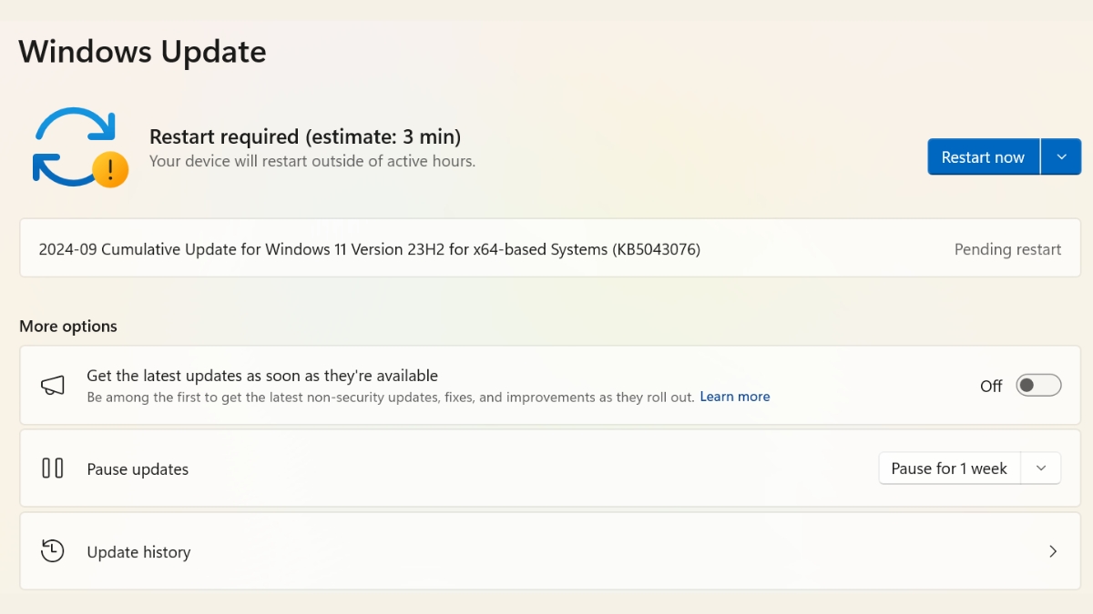1093x614 pixels.
Task: Click the Update history clock icon
Action: click(x=53, y=551)
